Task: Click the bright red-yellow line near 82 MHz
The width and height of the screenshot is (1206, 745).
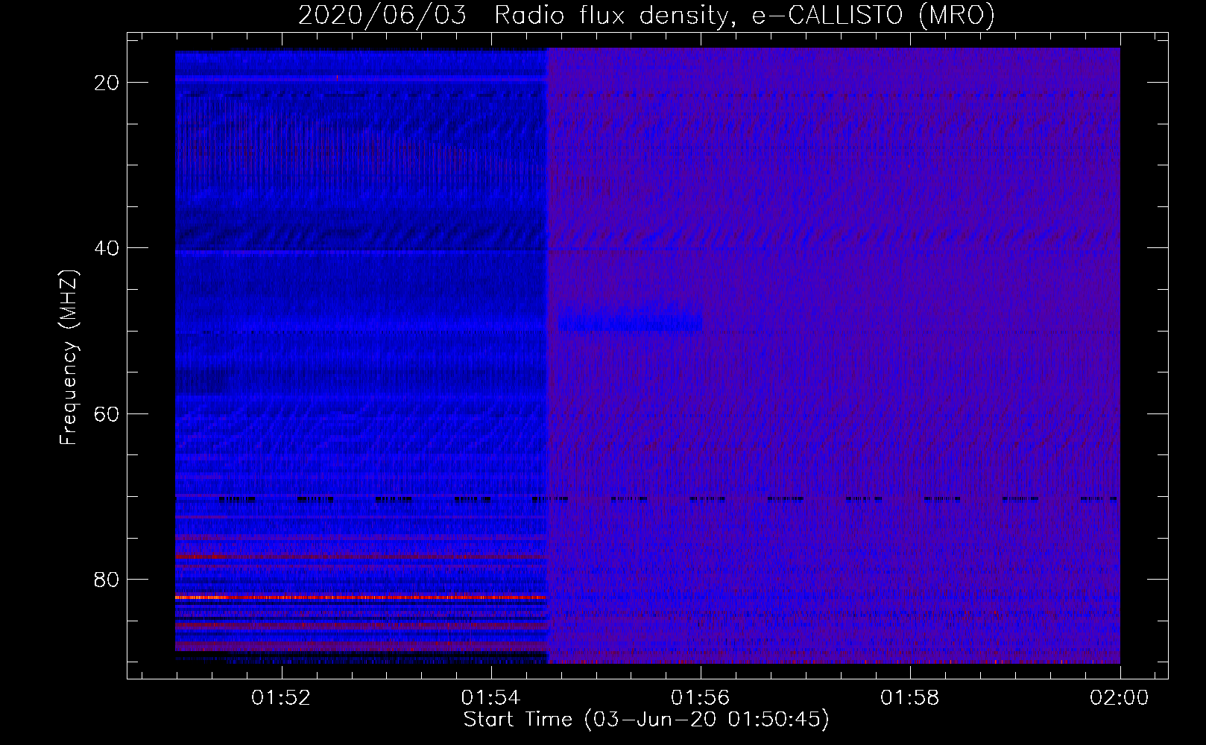Action: 361,597
